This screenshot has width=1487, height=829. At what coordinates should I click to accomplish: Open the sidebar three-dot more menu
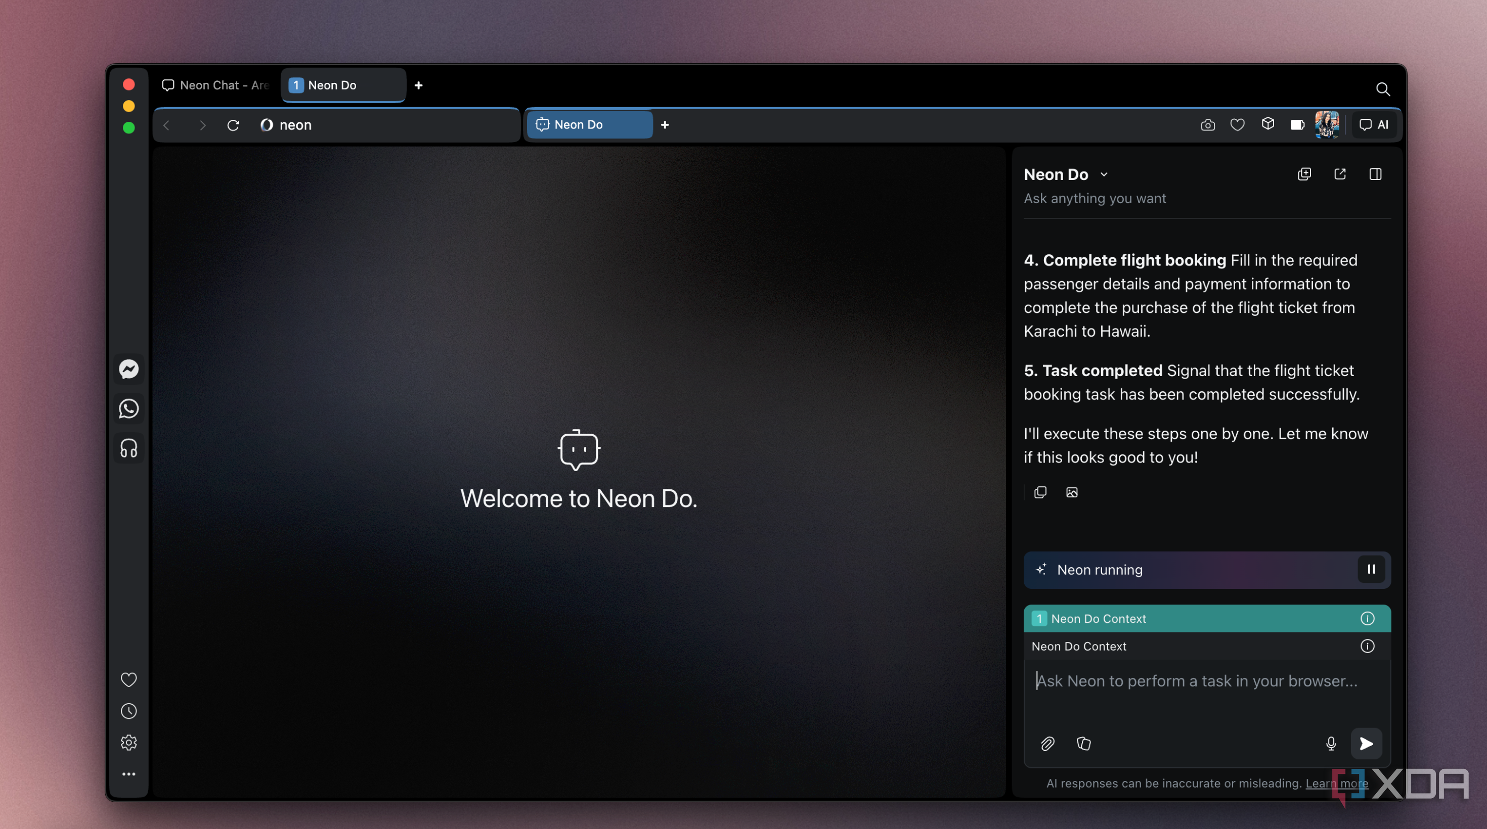coord(129,774)
